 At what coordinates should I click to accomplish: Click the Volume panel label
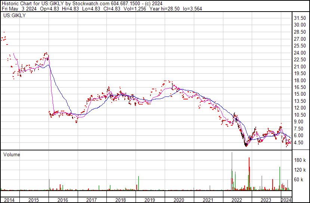(12, 154)
